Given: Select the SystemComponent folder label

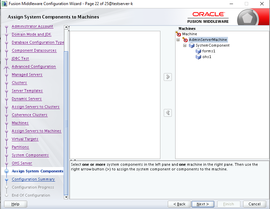Looking at the screenshot, I should pyautogui.click(x=213, y=45).
